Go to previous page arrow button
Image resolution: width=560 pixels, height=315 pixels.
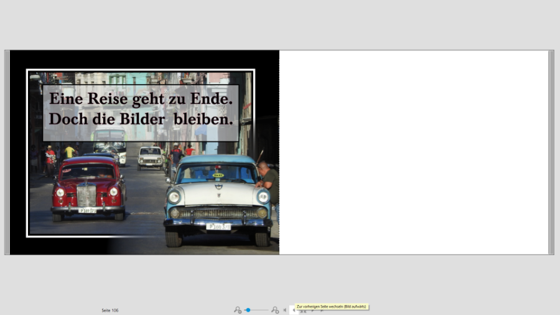coord(294,310)
